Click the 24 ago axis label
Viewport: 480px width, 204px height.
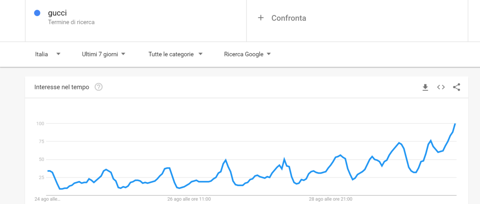coord(47,199)
